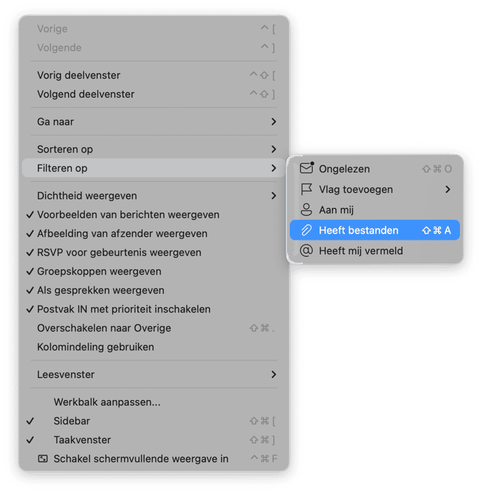Expand the Vlag toevoegen submenu chevron

point(448,189)
